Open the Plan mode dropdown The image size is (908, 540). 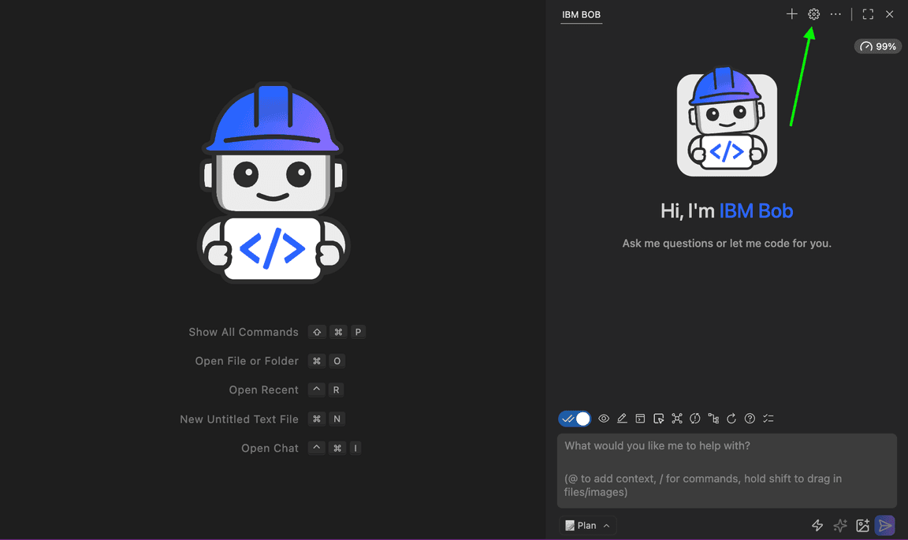(587, 526)
